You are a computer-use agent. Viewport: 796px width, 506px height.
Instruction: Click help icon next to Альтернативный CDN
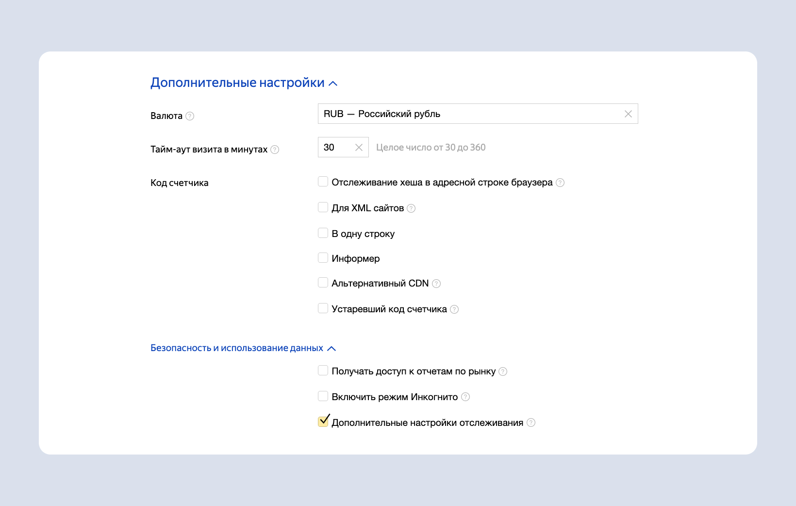pos(436,284)
